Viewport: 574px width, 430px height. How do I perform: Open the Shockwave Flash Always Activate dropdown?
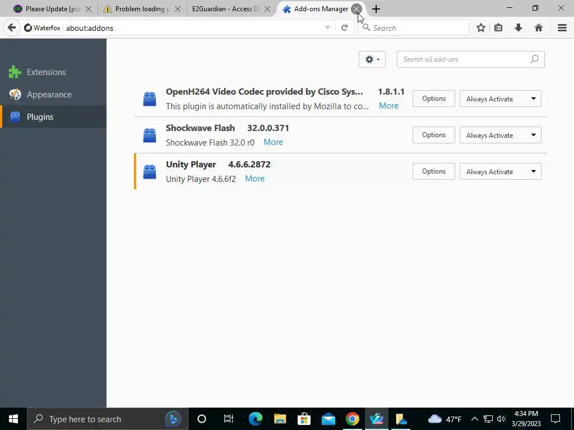click(501, 135)
